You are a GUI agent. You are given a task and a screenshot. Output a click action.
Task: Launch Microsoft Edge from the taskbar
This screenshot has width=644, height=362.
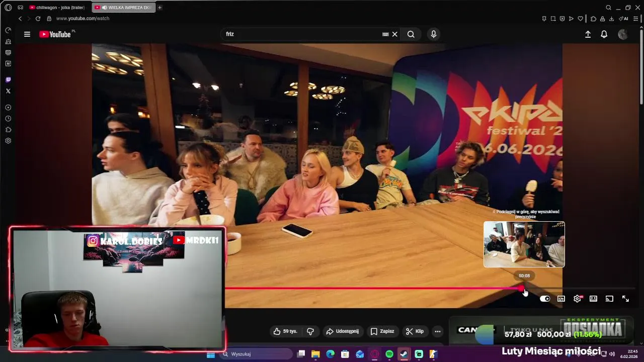[x=330, y=354]
